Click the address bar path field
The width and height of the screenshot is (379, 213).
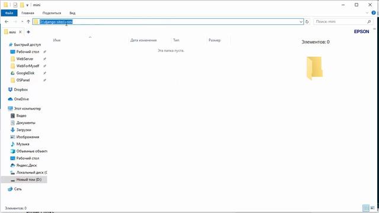tap(168, 22)
